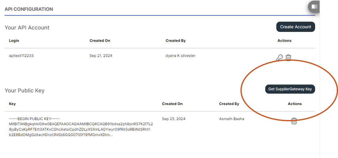Delete the public key entry
This screenshot has height=158, width=338.
tap(294, 121)
